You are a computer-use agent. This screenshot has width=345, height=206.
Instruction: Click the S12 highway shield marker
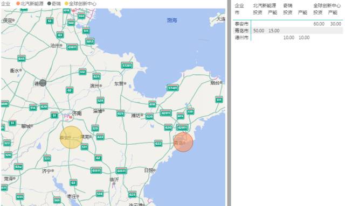82,72
